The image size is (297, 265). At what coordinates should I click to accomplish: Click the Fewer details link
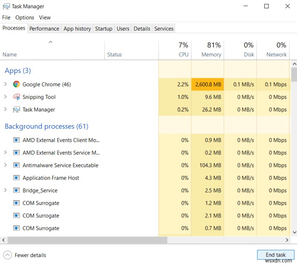pyautogui.click(x=30, y=255)
